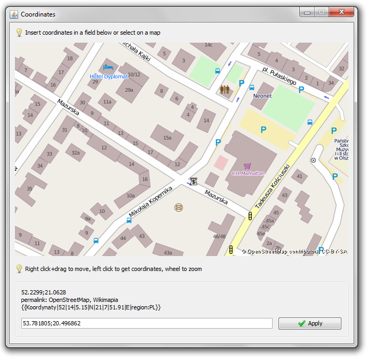Click the public toilets icon on map
The width and height of the screenshot is (367, 359).
[x=225, y=89]
